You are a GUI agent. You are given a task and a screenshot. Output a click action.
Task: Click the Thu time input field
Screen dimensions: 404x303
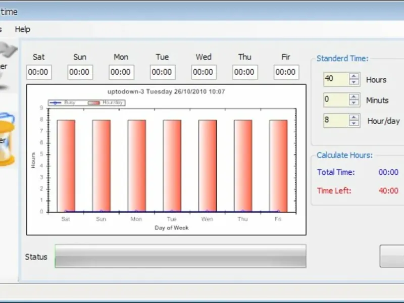(245, 72)
